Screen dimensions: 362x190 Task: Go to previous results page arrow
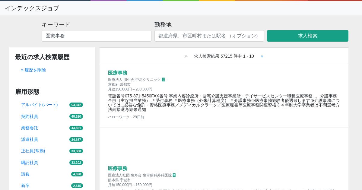(x=186, y=56)
